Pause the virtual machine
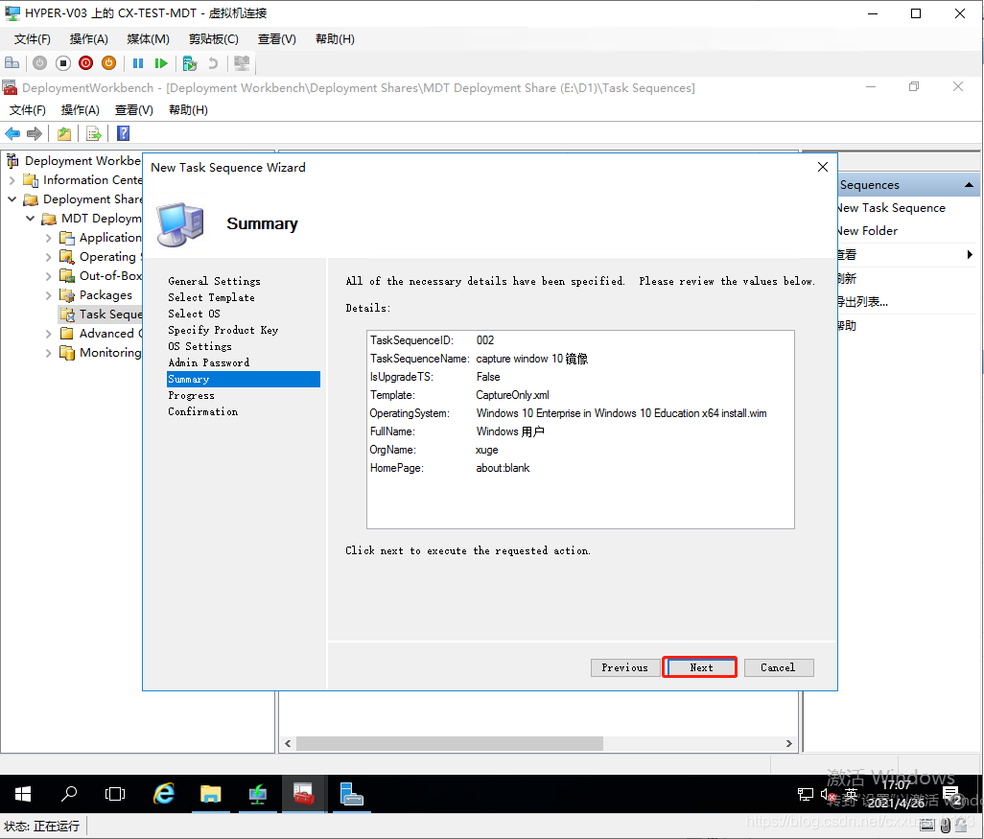Image resolution: width=984 pixels, height=839 pixels. [x=138, y=62]
